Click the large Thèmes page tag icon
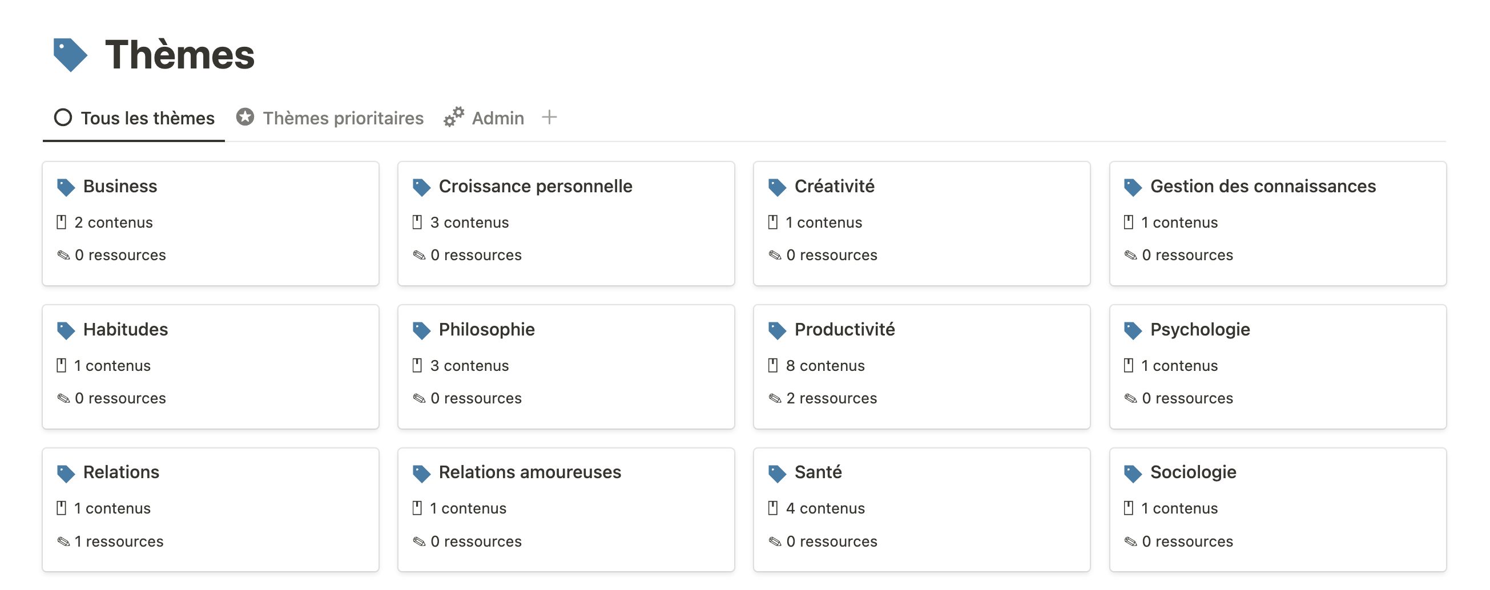Viewport: 1490px width, 590px height. point(70,55)
